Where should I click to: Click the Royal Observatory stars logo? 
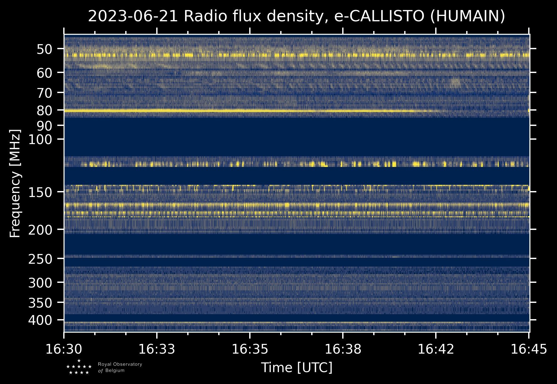click(x=79, y=367)
